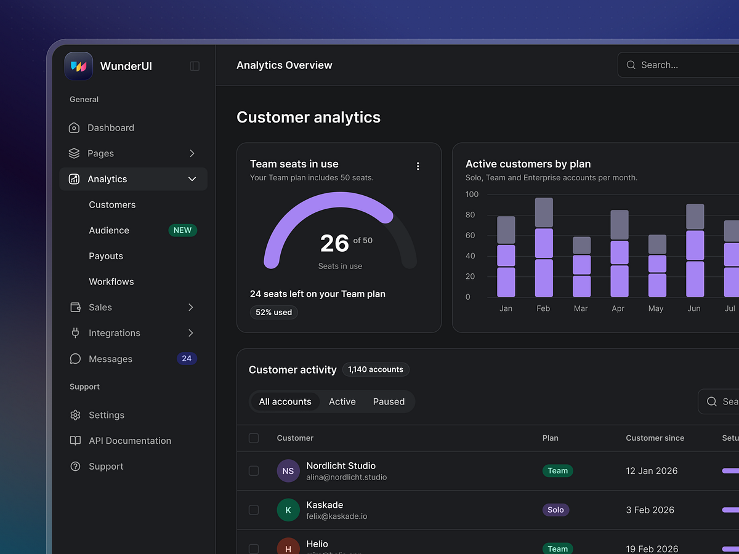Viewport: 739px width, 554px height.
Task: Click the Settings gear icon
Action: click(x=75, y=415)
